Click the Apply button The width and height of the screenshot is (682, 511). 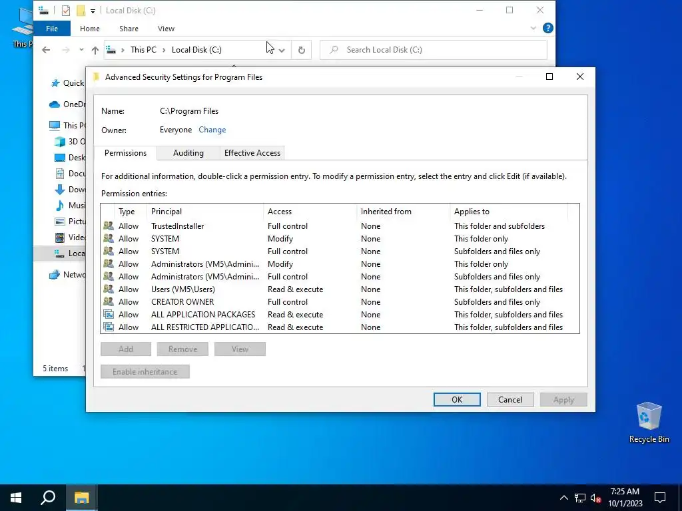563,400
